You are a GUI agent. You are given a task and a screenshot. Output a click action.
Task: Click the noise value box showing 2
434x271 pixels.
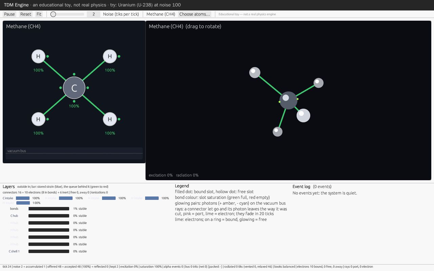tap(94, 14)
